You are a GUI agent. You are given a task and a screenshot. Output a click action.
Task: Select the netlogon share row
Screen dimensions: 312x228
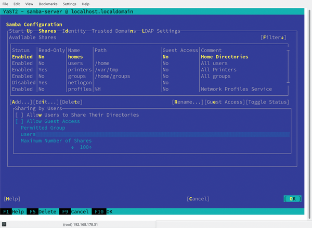pyautogui.click(x=149, y=83)
